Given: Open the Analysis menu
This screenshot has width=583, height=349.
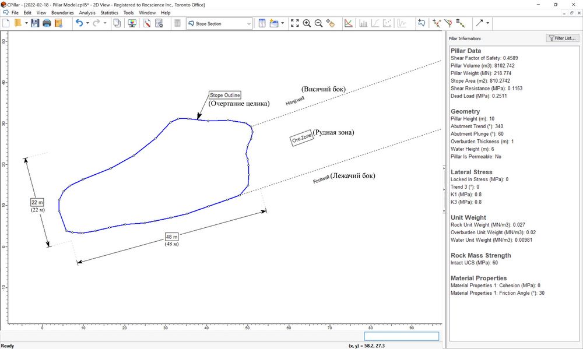Looking at the screenshot, I should (x=87, y=12).
